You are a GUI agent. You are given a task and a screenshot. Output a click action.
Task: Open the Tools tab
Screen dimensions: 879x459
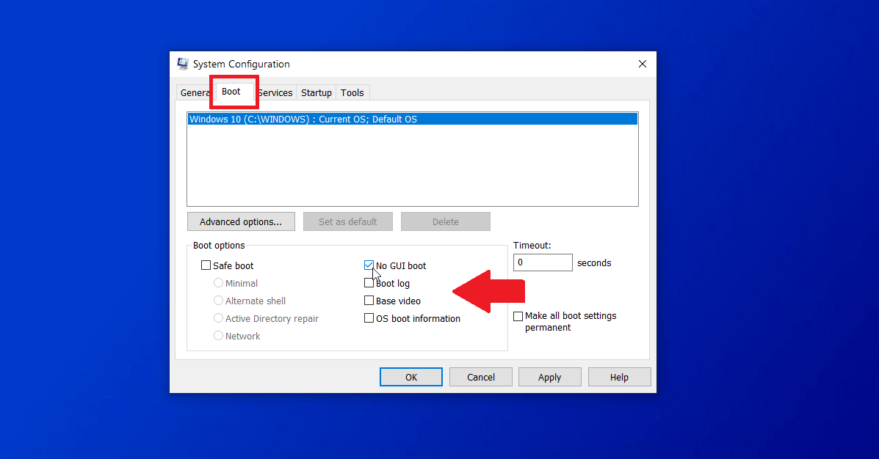pyautogui.click(x=352, y=93)
